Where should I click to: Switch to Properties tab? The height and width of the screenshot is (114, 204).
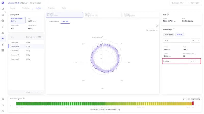pyautogui.click(x=51, y=8)
